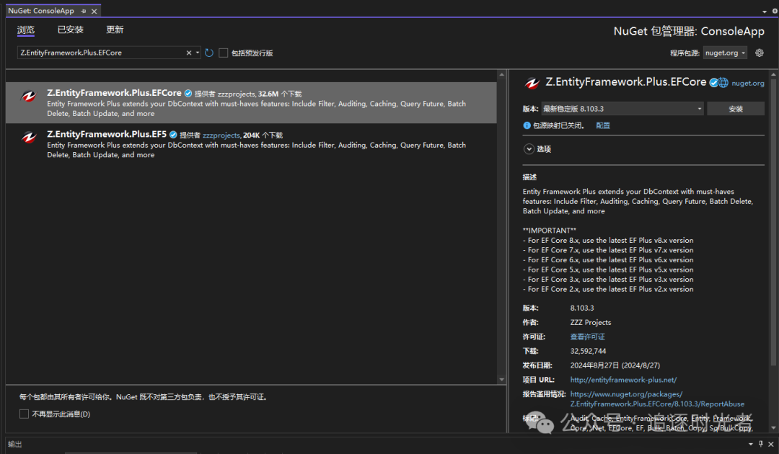Open the 查看许可证 license link

tap(588, 337)
